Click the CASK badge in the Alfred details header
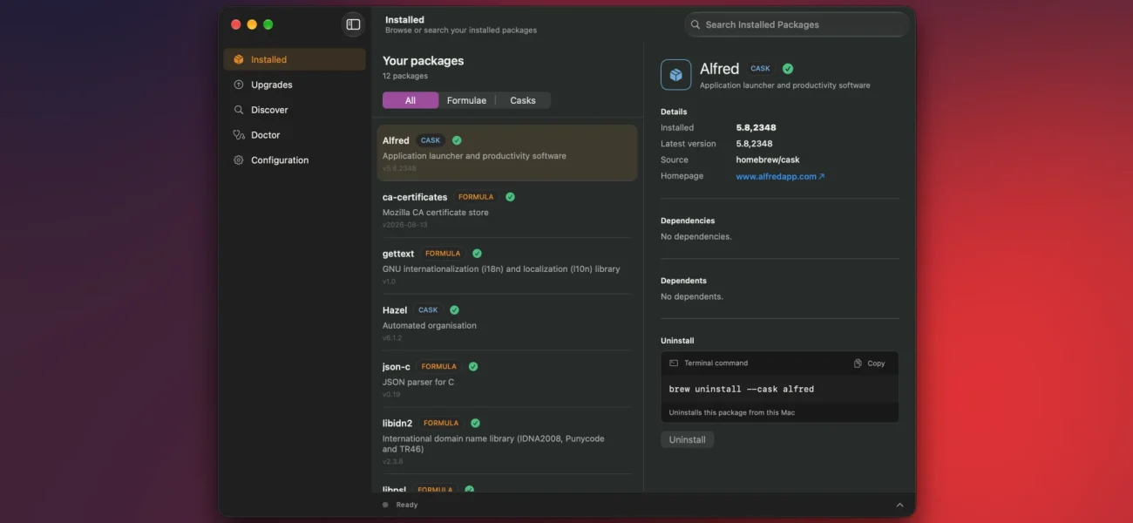The width and height of the screenshot is (1133, 523). pyautogui.click(x=761, y=69)
